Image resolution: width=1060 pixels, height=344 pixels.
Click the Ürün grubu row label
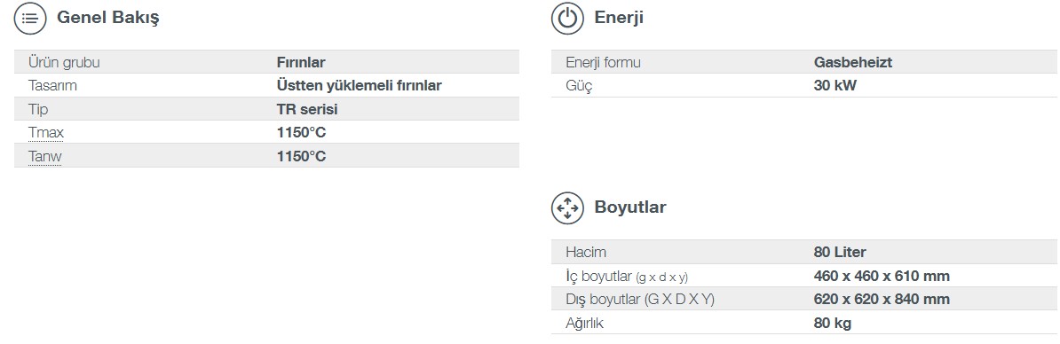64,63
